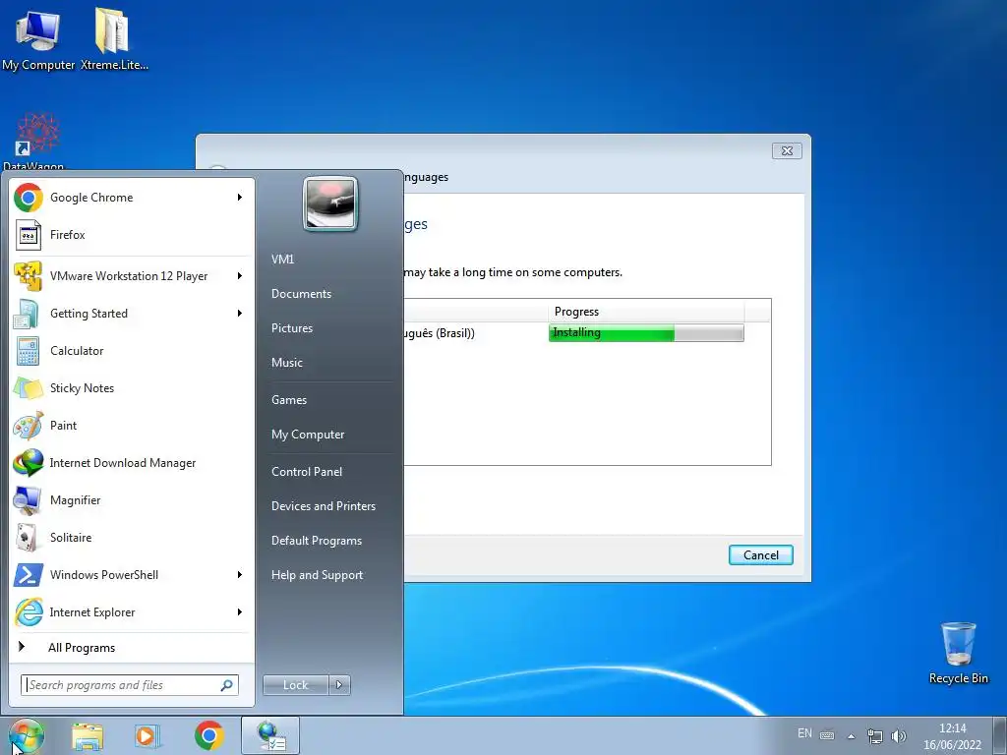
Task: Open Windows Media Player from taskbar
Action: pyautogui.click(x=148, y=735)
